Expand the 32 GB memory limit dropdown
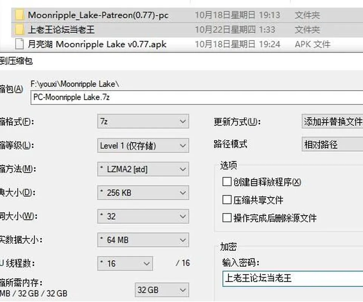This screenshot has width=363, height=302. (162, 290)
